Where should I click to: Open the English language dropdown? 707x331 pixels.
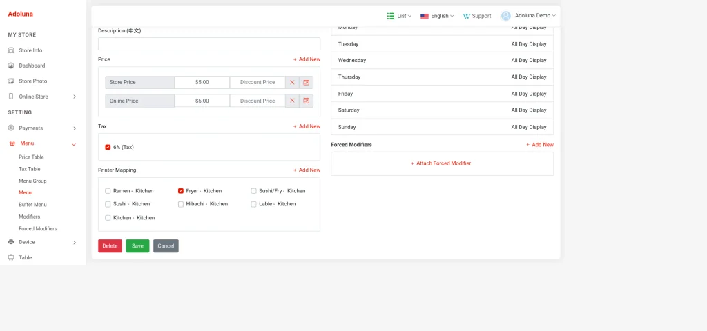pos(437,16)
